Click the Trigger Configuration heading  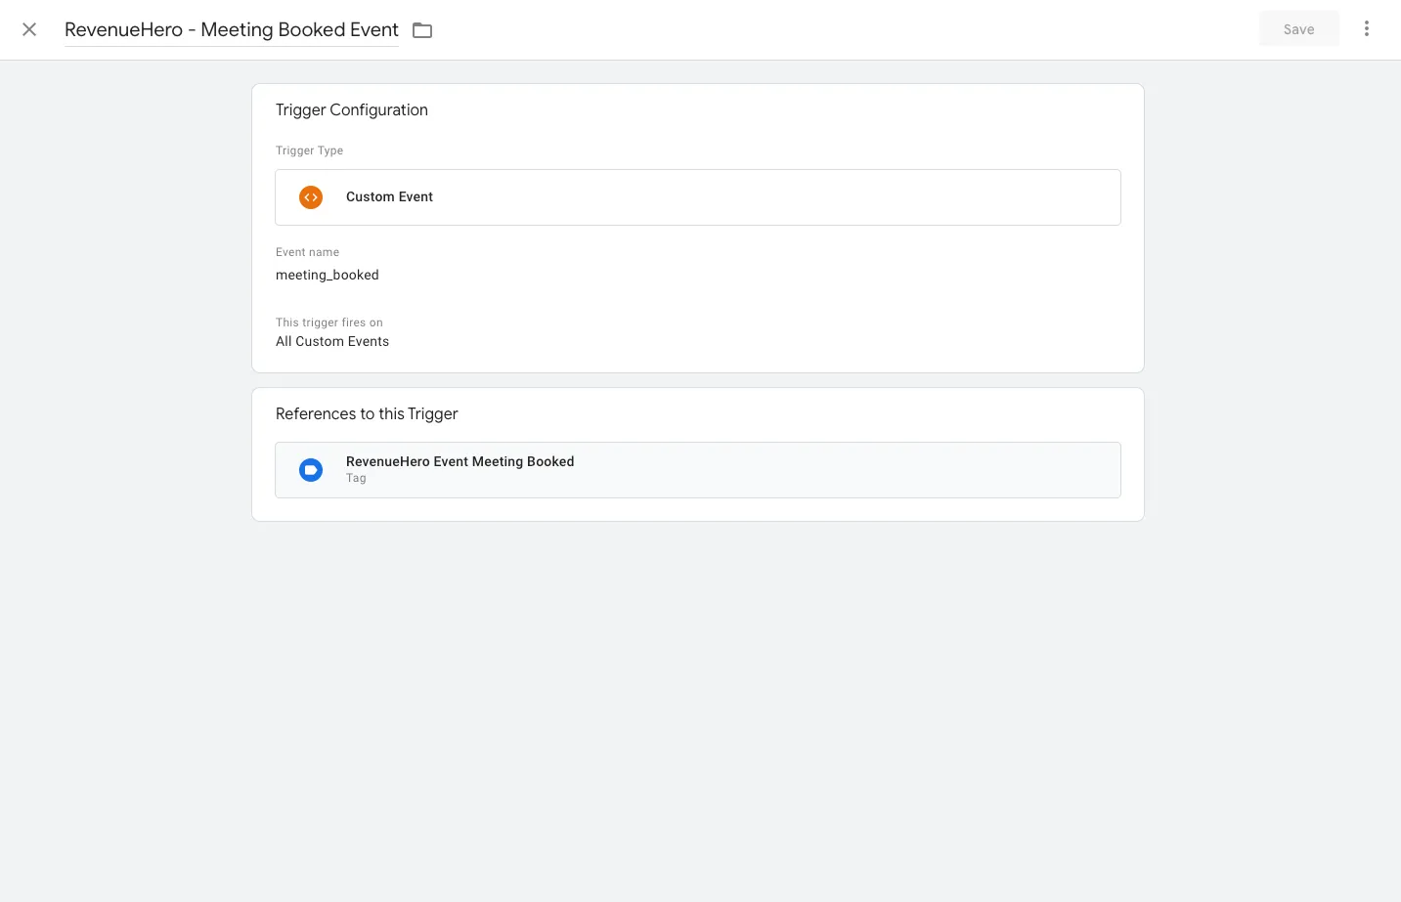point(352,110)
